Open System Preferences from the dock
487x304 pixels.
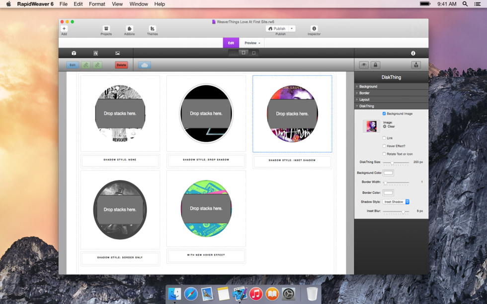click(x=289, y=294)
